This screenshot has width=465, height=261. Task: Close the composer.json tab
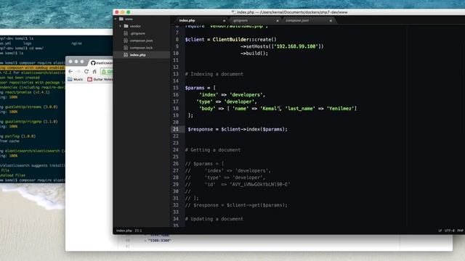click(x=331, y=21)
